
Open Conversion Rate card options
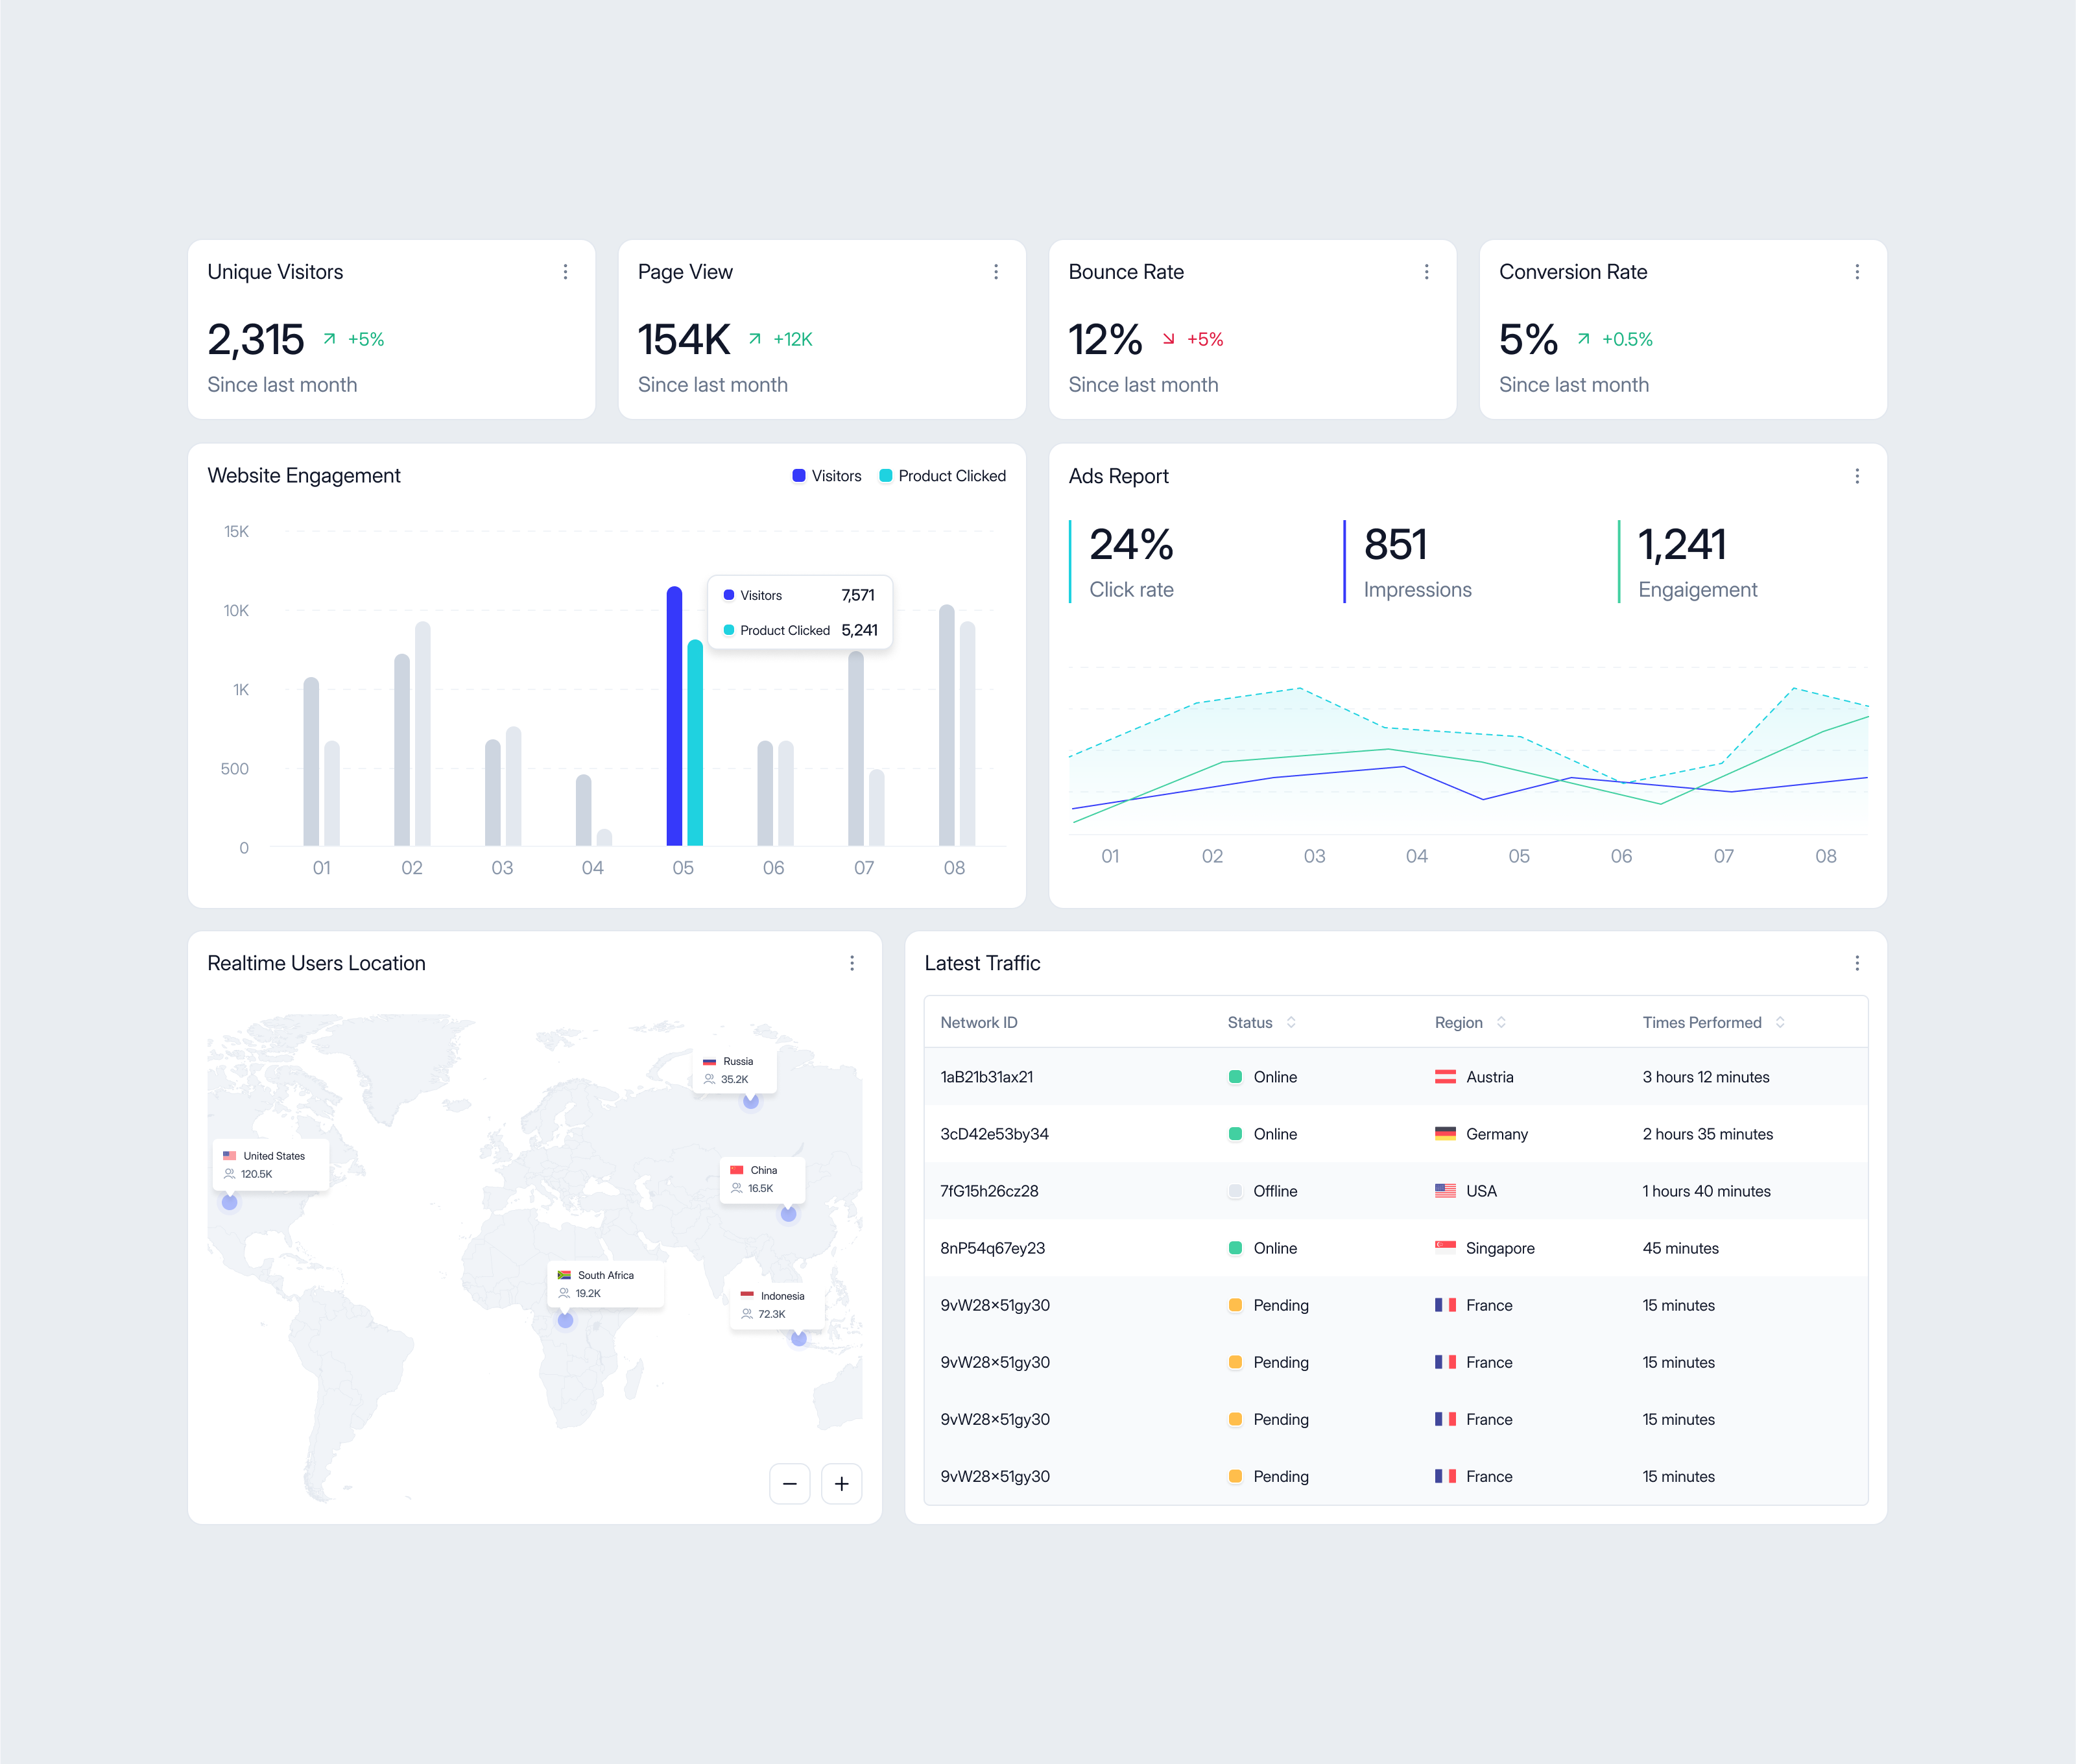(x=1857, y=272)
